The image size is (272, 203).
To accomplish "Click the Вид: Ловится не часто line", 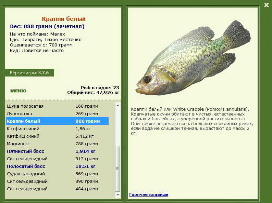I will point(37,51).
